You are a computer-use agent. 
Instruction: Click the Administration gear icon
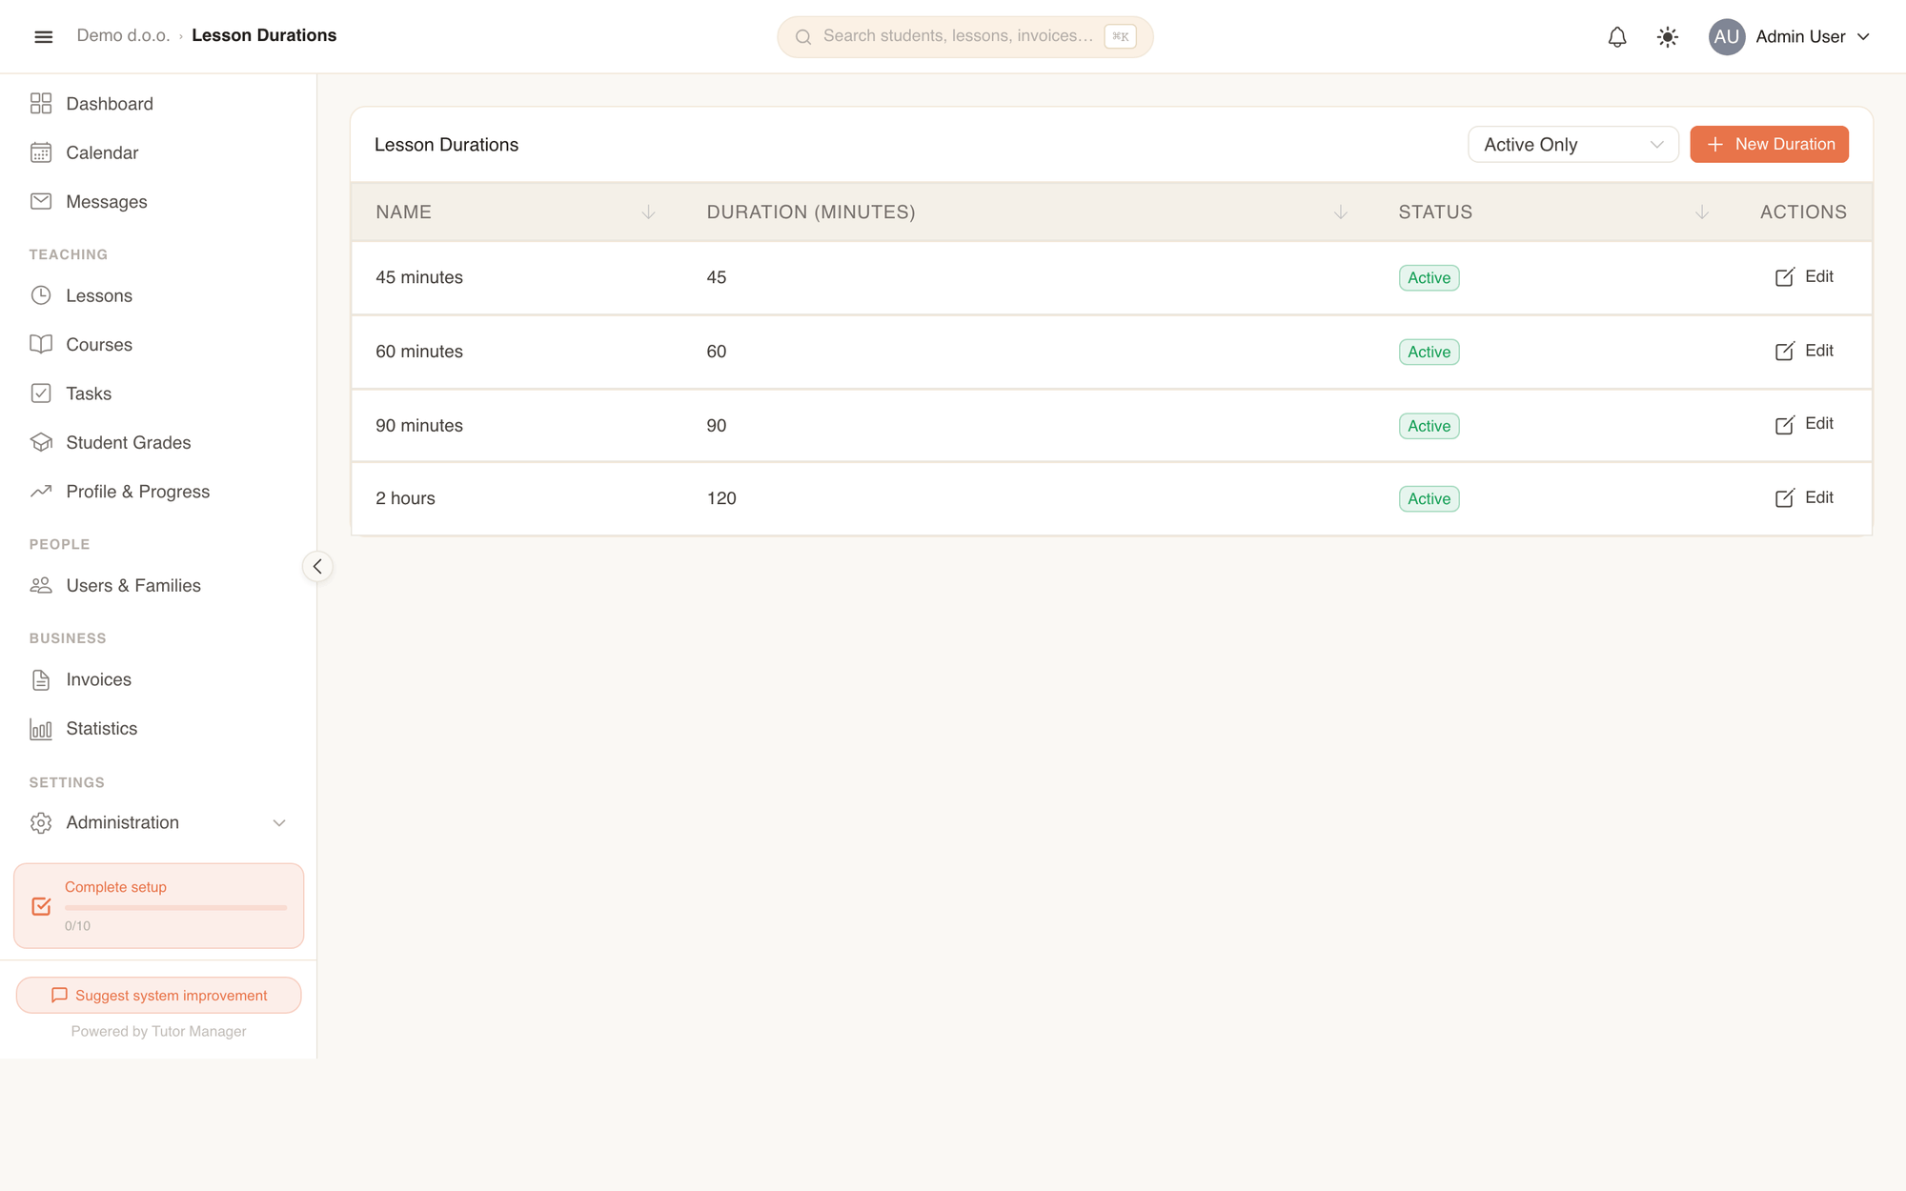(x=41, y=822)
